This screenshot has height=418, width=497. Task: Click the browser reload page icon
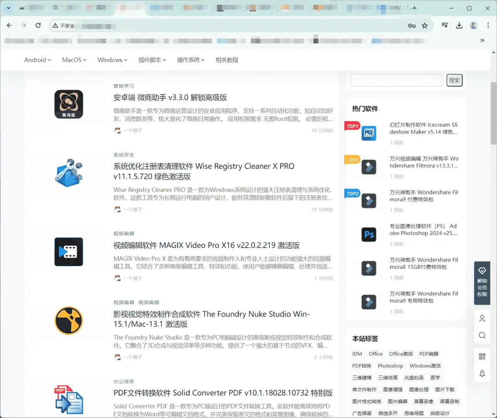coord(38,26)
